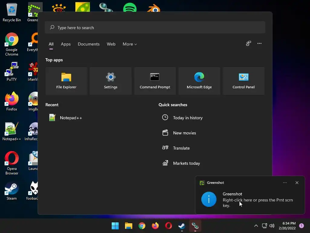310x233 pixels.
Task: Launch Command Prompt from Top apps
Action: coord(155,81)
